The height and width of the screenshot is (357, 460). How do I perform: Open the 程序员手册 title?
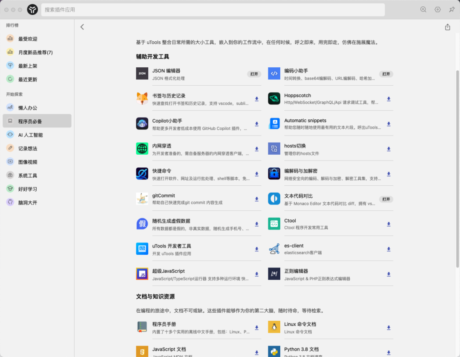point(164,324)
